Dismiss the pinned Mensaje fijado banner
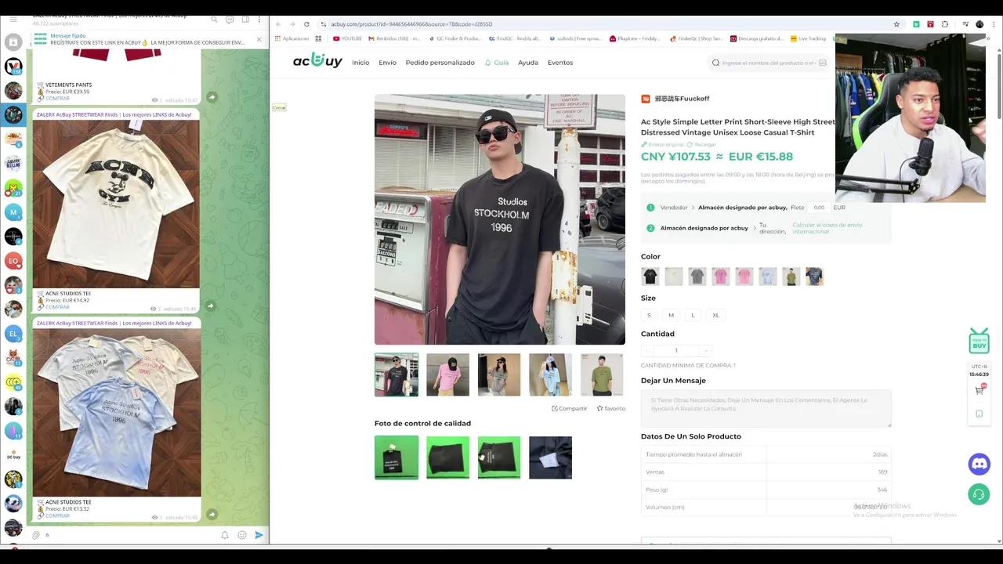 [259, 39]
